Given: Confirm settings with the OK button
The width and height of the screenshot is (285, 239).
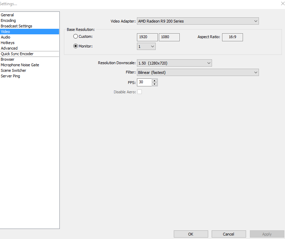Looking at the screenshot, I should tap(190, 234).
